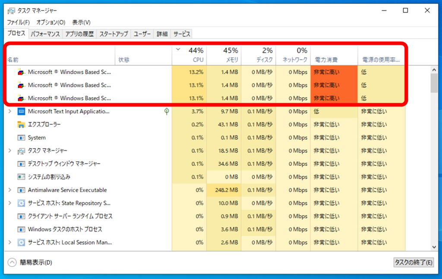Screen dimensions: 442x279
Task: Click the 簡易表示 up-arrow circle icon
Action: [x=12, y=262]
